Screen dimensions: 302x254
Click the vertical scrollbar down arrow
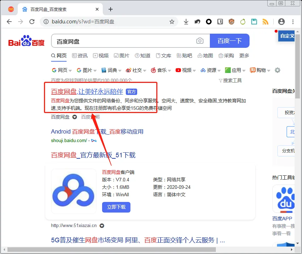point(298,243)
